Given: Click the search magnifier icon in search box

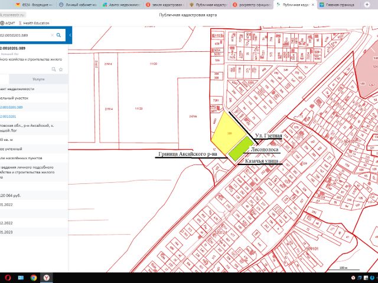Looking at the screenshot, I should pyautogui.click(x=59, y=35).
